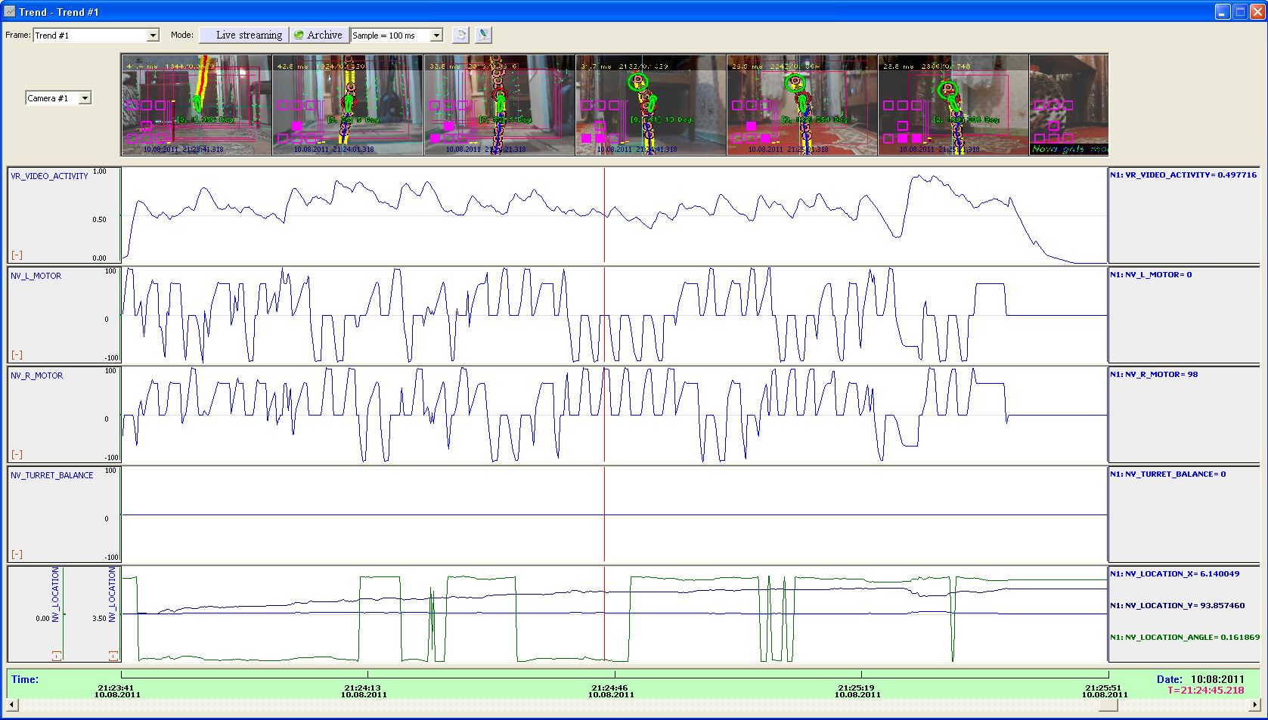The image size is (1268, 720).
Task: Expand the Camera #1 selector
Action: click(85, 98)
